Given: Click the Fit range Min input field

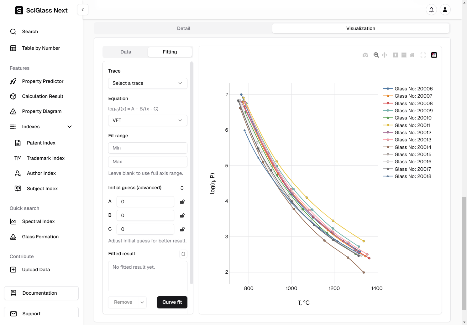Looking at the screenshot, I should 148,148.
